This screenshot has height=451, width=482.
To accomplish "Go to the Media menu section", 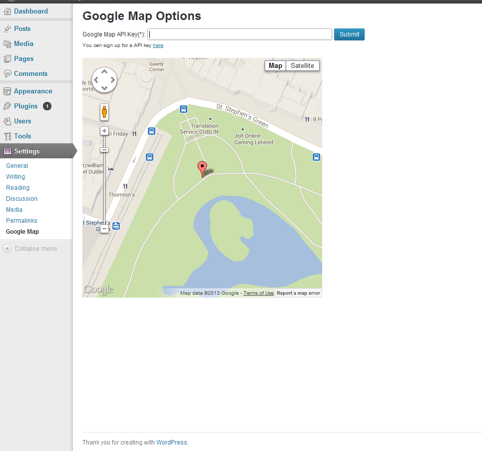I will point(23,43).
